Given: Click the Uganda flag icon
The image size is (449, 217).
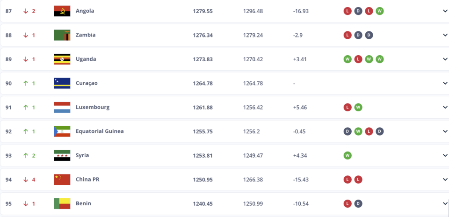Looking at the screenshot, I should [62, 59].
